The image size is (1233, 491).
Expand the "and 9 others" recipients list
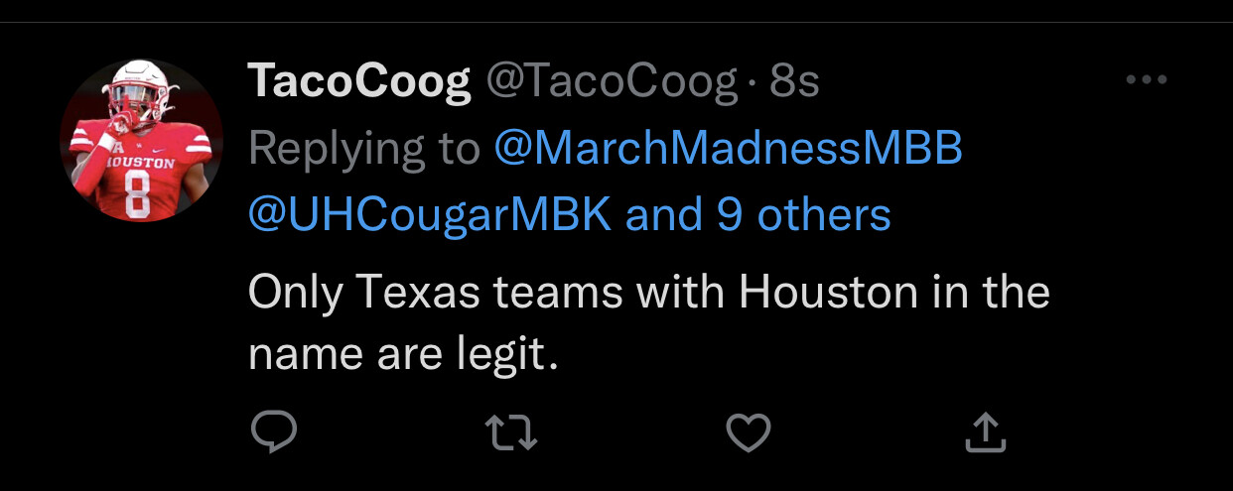tap(758, 214)
